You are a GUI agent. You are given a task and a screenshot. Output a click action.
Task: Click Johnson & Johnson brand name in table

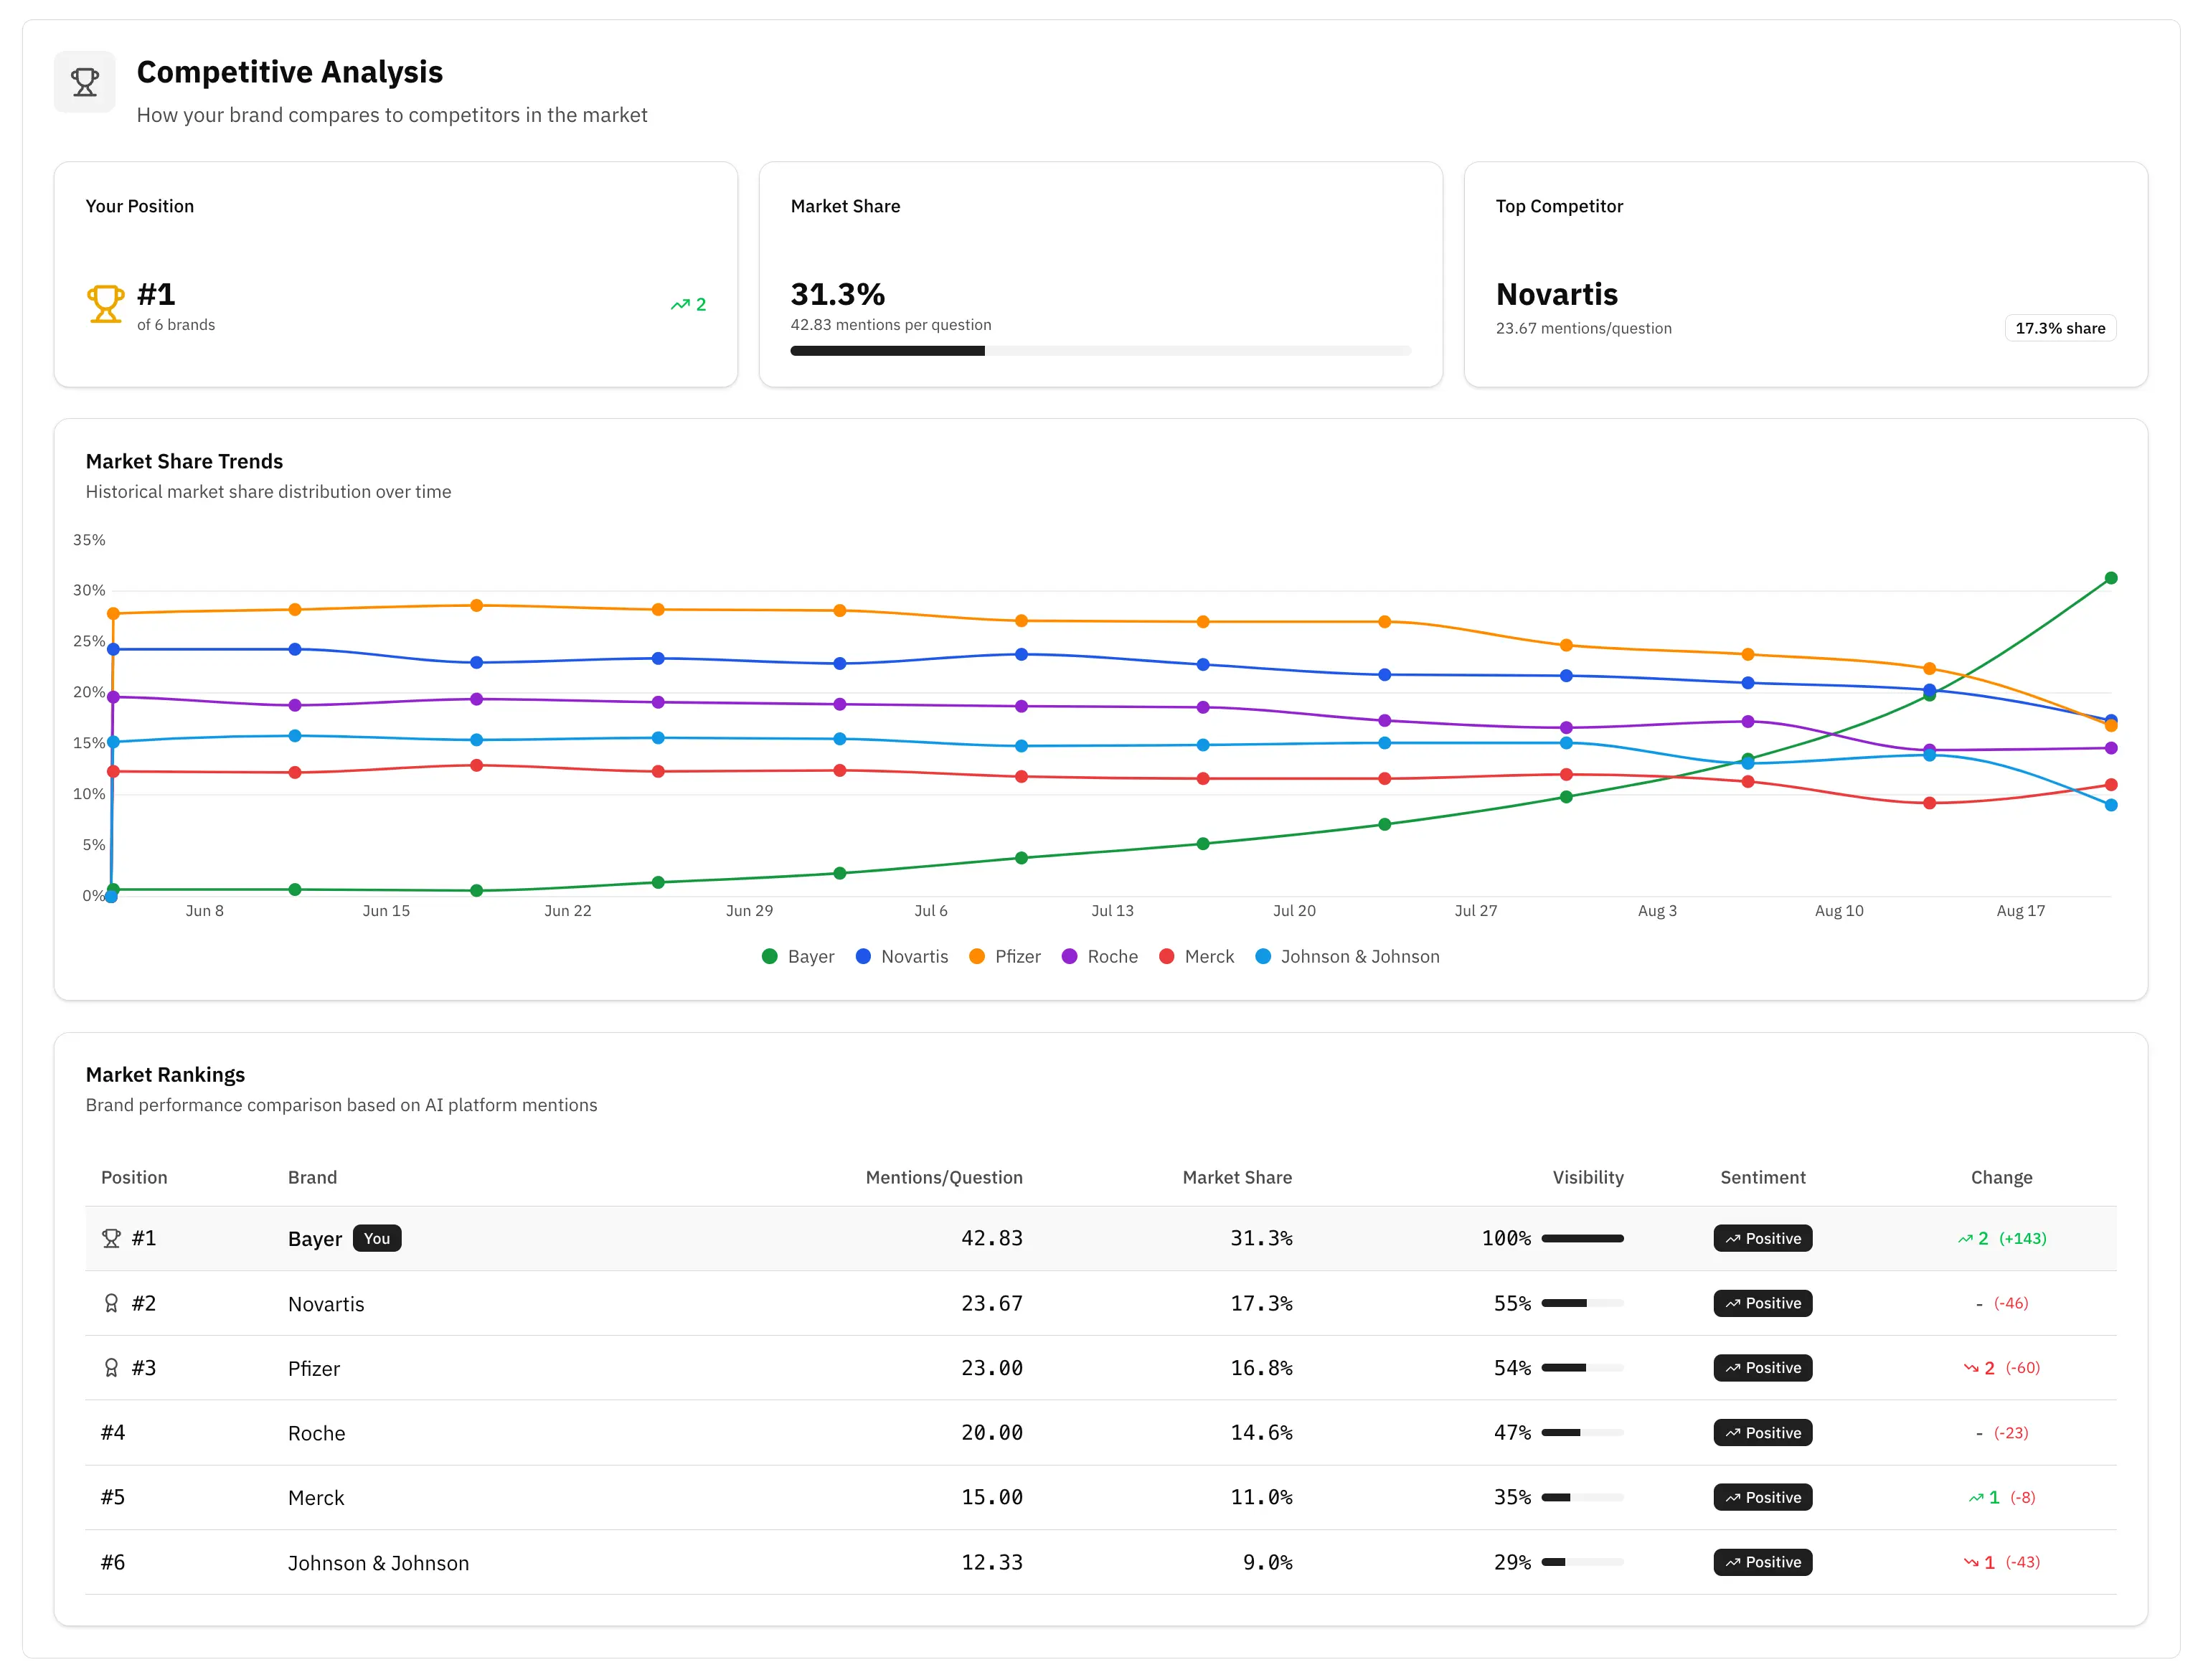pos(378,1563)
